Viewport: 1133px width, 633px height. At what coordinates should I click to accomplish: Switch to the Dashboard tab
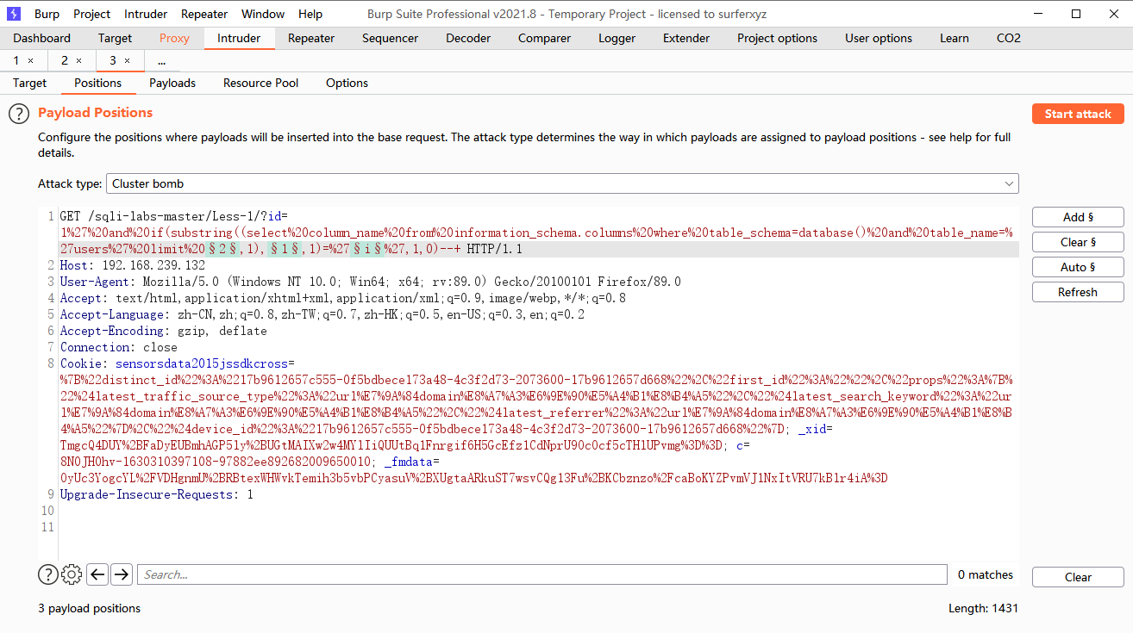tap(42, 38)
